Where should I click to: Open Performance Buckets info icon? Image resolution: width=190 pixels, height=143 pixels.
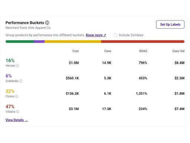(x=47, y=23)
